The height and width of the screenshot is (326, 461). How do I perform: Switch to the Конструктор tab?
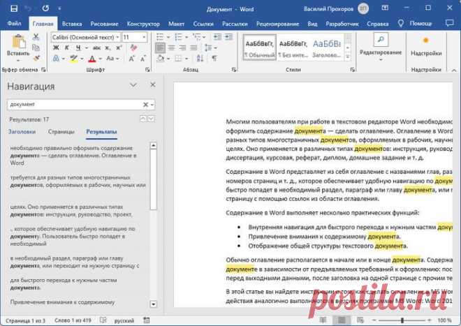143,24
